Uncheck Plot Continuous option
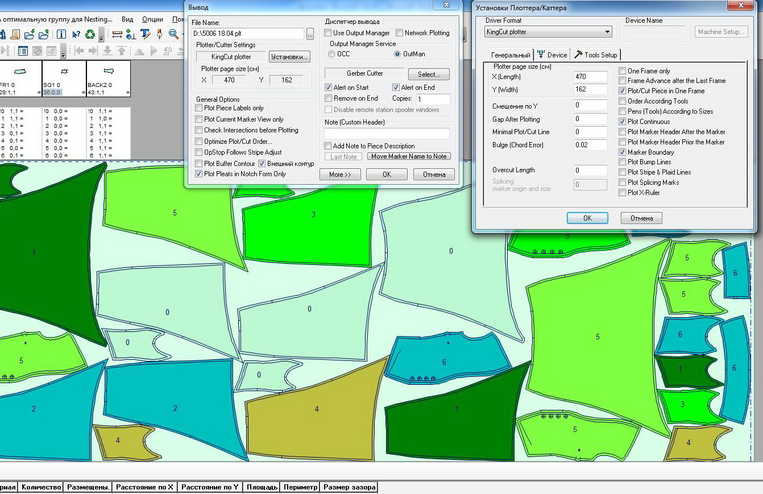Image resolution: width=763 pixels, height=494 pixels. (x=622, y=122)
